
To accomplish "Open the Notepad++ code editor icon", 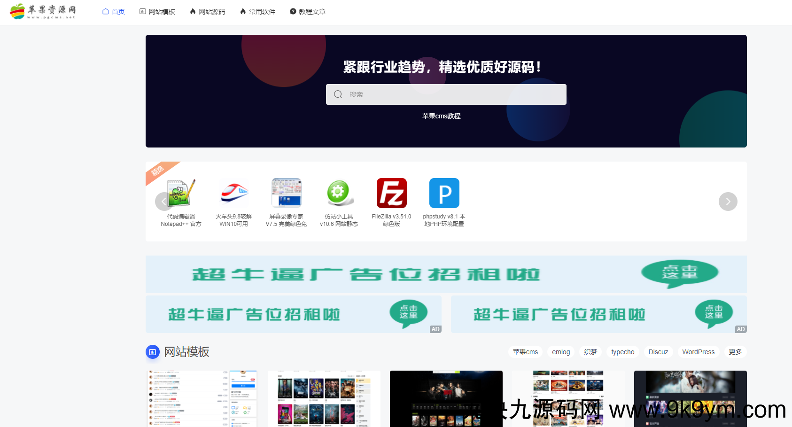I will click(181, 193).
